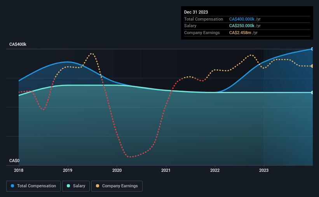Viewport: 319px width, 197px height.
Task: Select the 2022 axis label
Action: (215, 170)
